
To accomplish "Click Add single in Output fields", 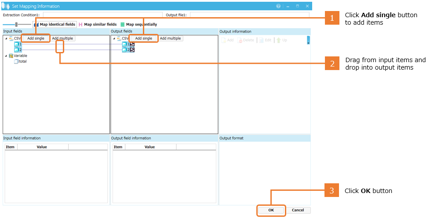I will point(144,38).
